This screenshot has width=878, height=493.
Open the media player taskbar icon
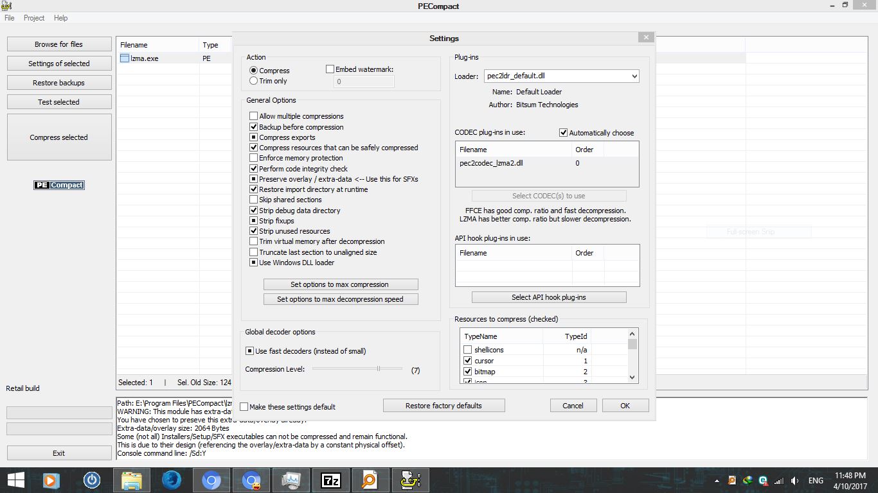51,480
